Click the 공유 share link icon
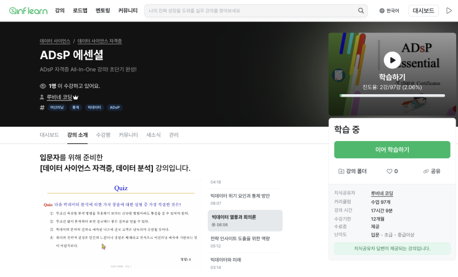This screenshot has height=277, width=458. point(426,171)
